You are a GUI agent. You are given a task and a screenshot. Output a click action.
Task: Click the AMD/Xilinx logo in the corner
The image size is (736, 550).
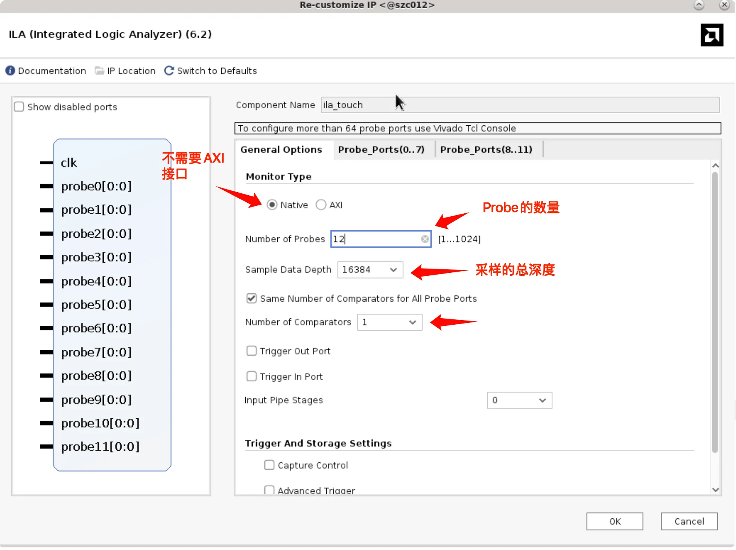[712, 35]
